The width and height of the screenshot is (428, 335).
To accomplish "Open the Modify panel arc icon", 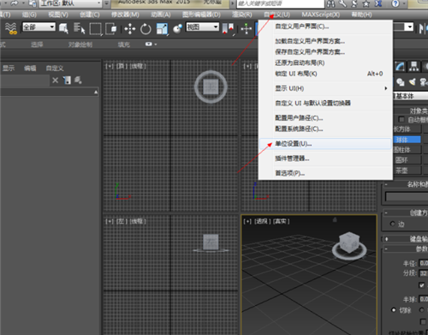I will point(400,67).
